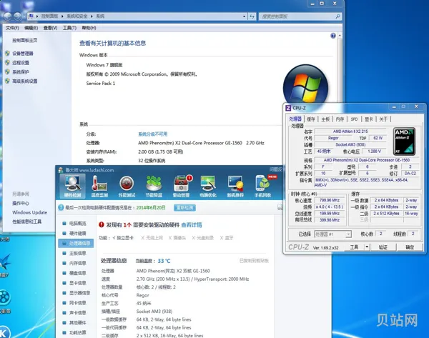Select 显卡信息 in Ludashi sidebar
Screen dimensions: 429x338
74,283
